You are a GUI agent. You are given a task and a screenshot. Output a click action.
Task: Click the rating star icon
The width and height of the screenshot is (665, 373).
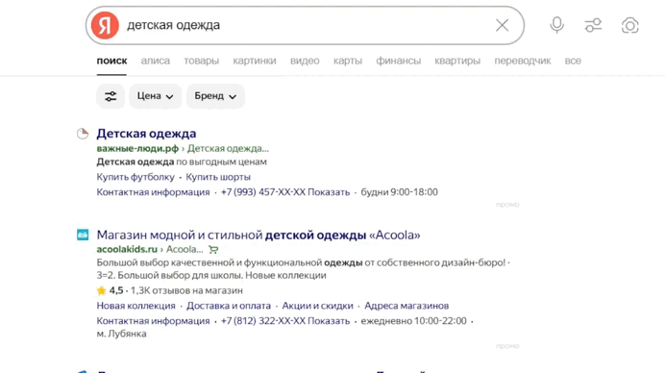(x=101, y=290)
